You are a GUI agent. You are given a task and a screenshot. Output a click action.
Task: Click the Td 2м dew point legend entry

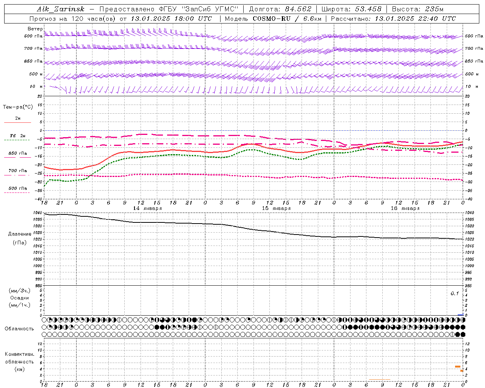click(17, 136)
